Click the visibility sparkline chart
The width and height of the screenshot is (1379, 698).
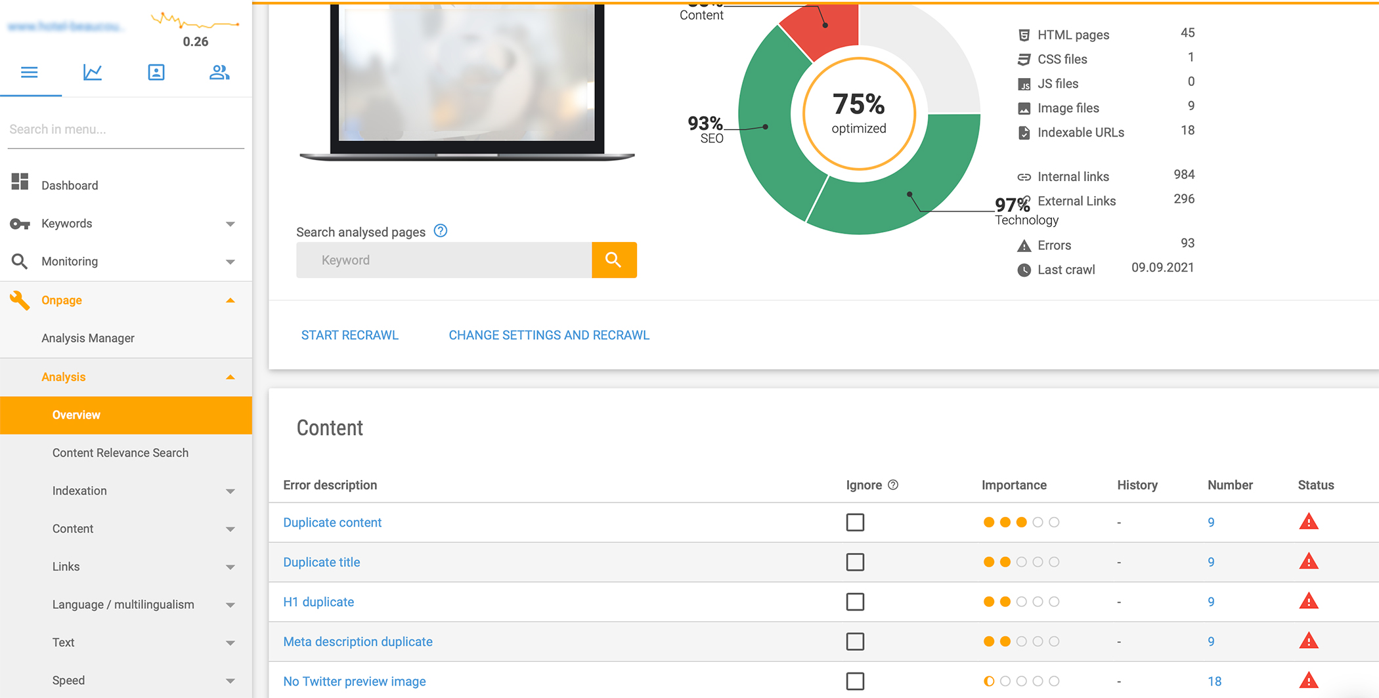coord(195,21)
